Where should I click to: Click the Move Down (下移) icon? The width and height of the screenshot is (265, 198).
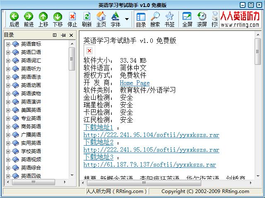point(58,16)
